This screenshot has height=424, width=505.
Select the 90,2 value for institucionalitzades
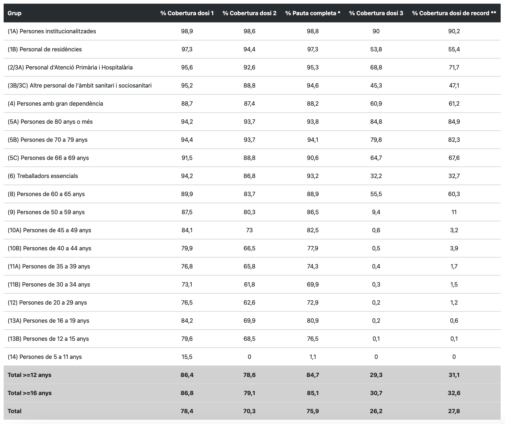tap(454, 31)
